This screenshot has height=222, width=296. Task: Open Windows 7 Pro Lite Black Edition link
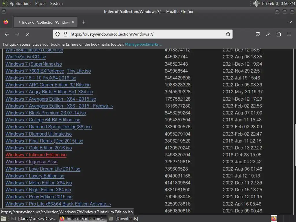[x=58, y=204]
